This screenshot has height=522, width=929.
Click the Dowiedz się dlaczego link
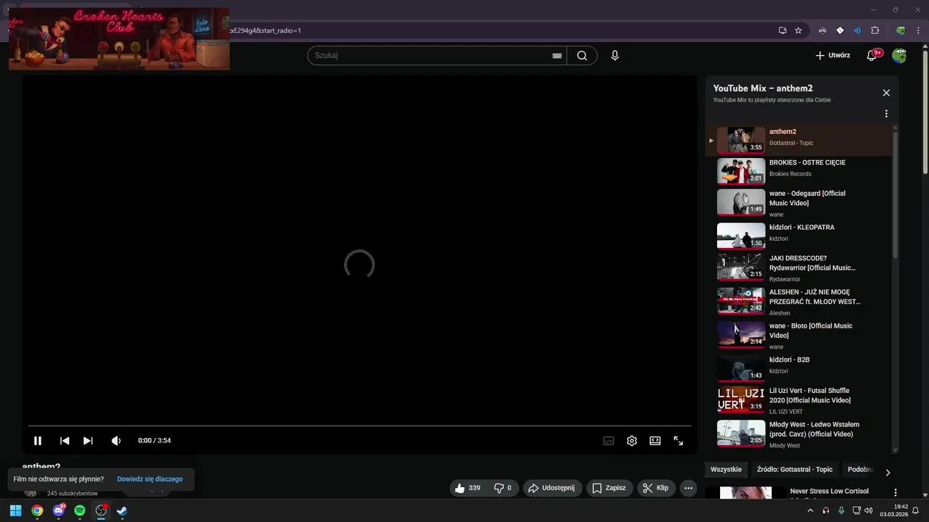point(150,479)
